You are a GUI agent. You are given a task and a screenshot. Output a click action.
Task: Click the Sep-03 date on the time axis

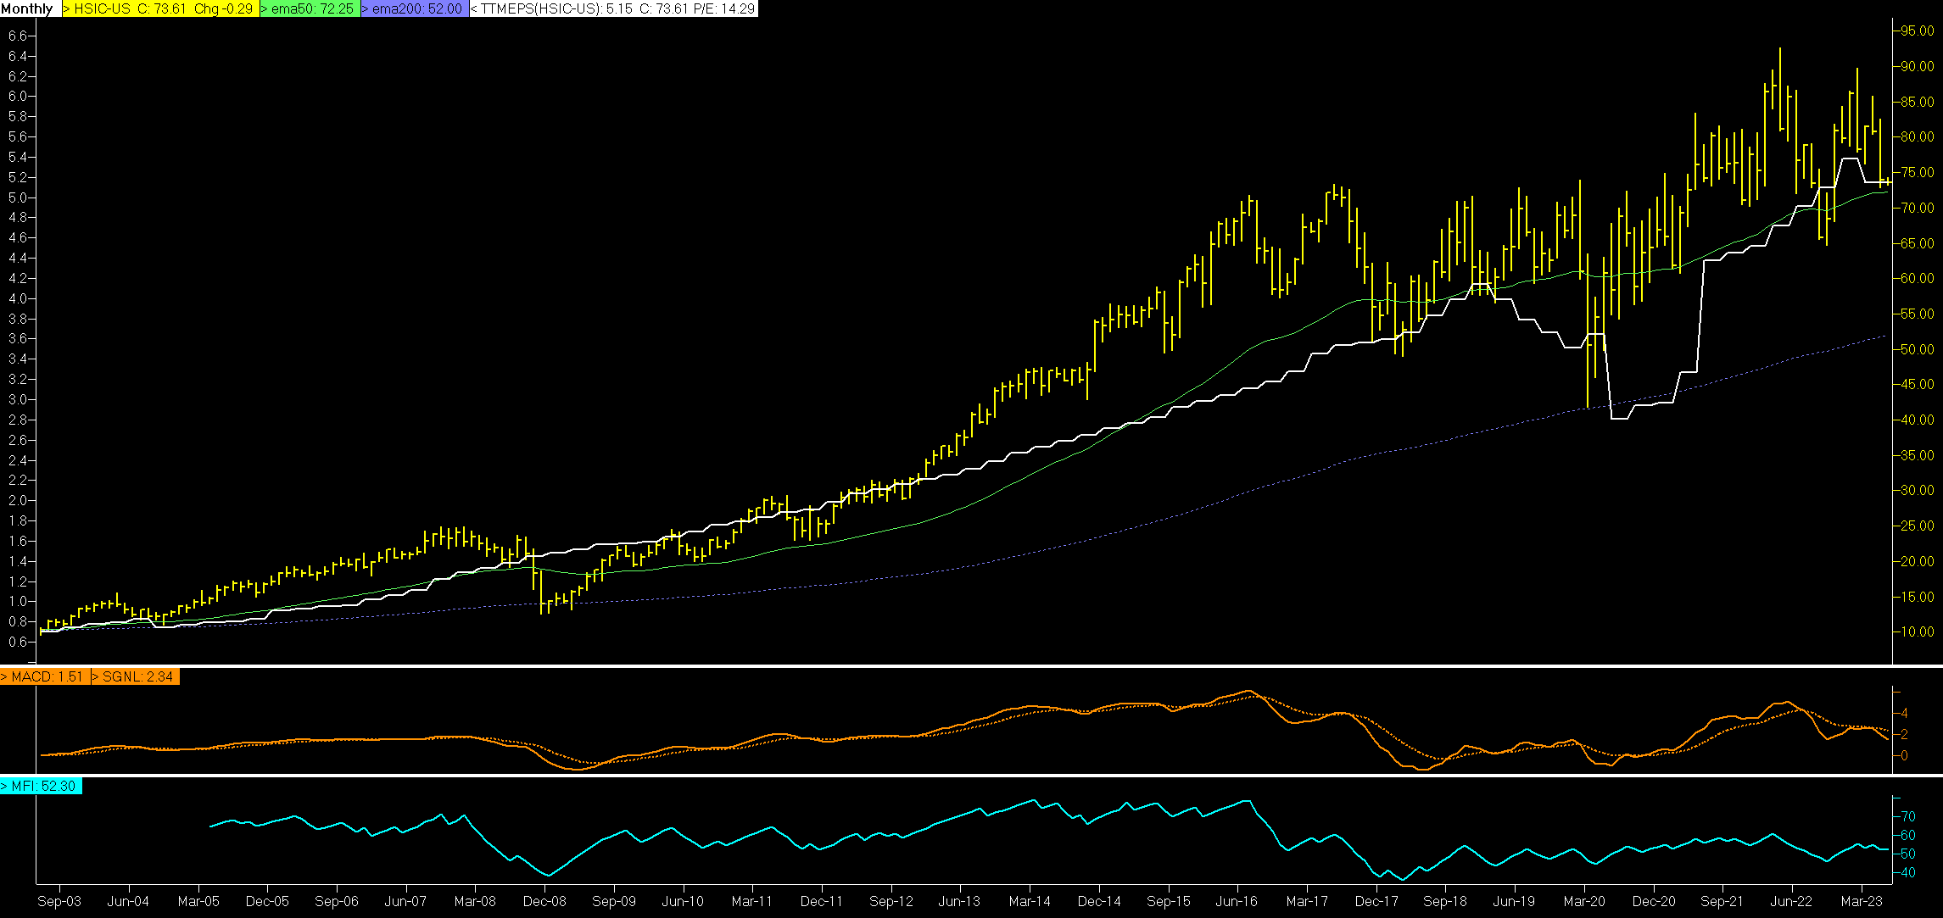59,901
